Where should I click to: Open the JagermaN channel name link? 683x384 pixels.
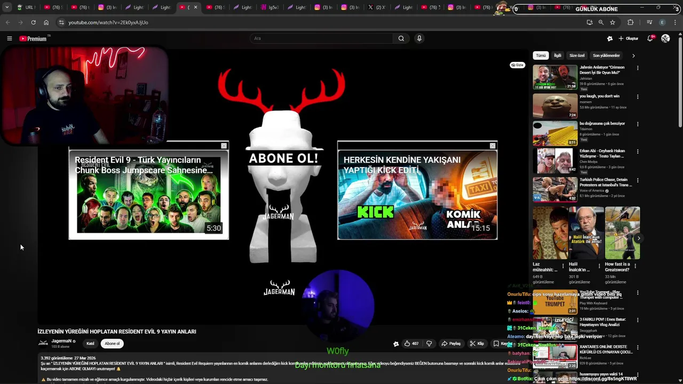pyautogui.click(x=61, y=341)
